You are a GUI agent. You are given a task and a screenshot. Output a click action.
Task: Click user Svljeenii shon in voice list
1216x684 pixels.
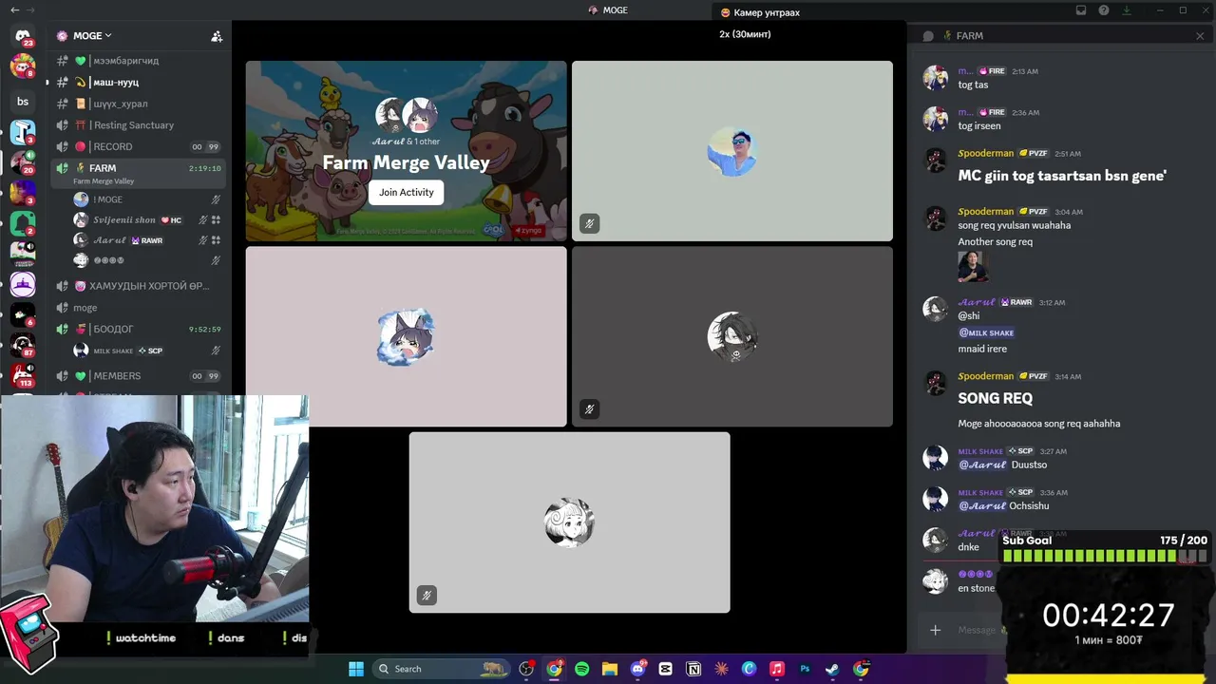tap(146, 220)
